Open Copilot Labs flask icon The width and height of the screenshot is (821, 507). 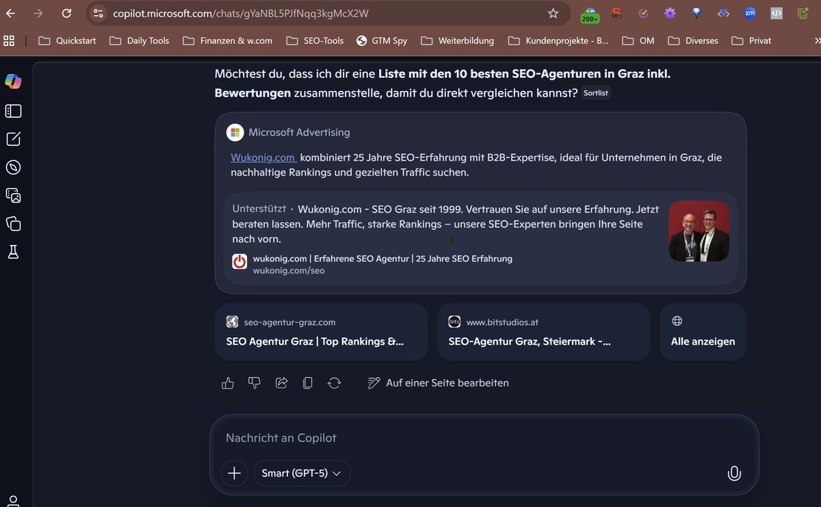click(x=13, y=252)
